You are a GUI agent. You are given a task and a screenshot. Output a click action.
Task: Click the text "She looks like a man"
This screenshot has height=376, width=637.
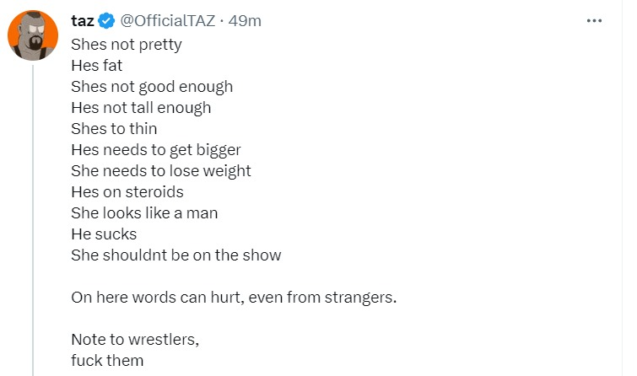145,212
